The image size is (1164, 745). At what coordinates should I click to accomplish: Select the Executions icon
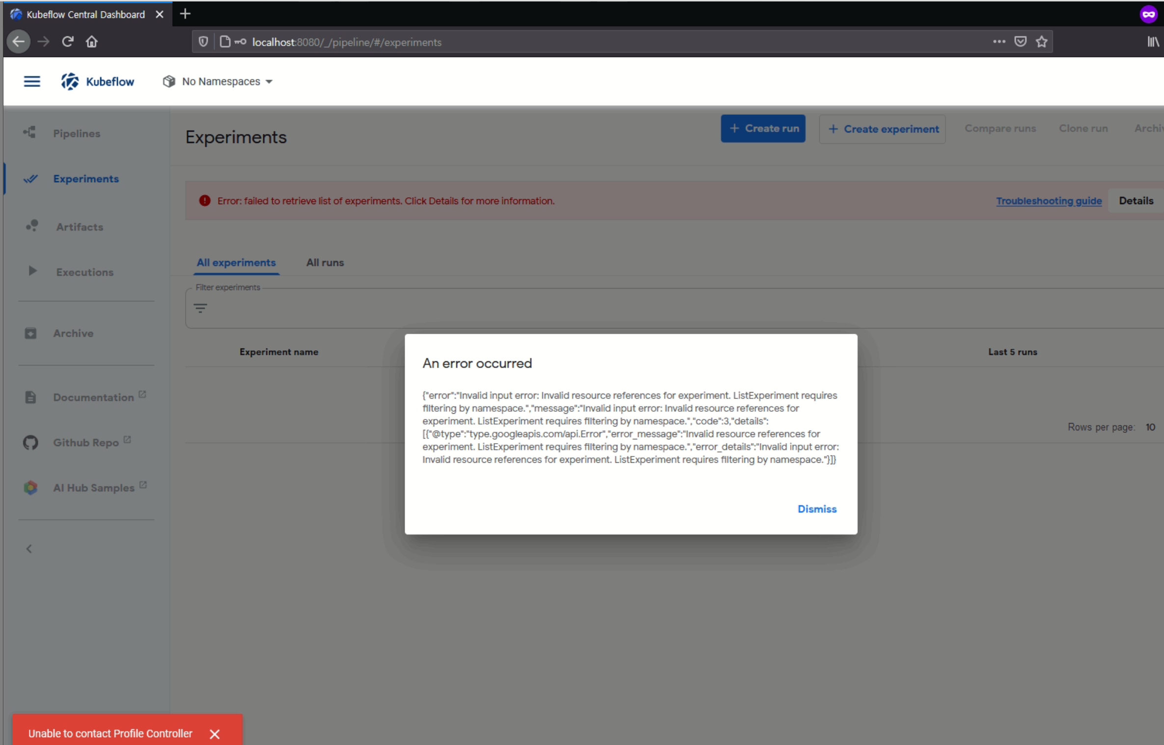click(x=32, y=271)
